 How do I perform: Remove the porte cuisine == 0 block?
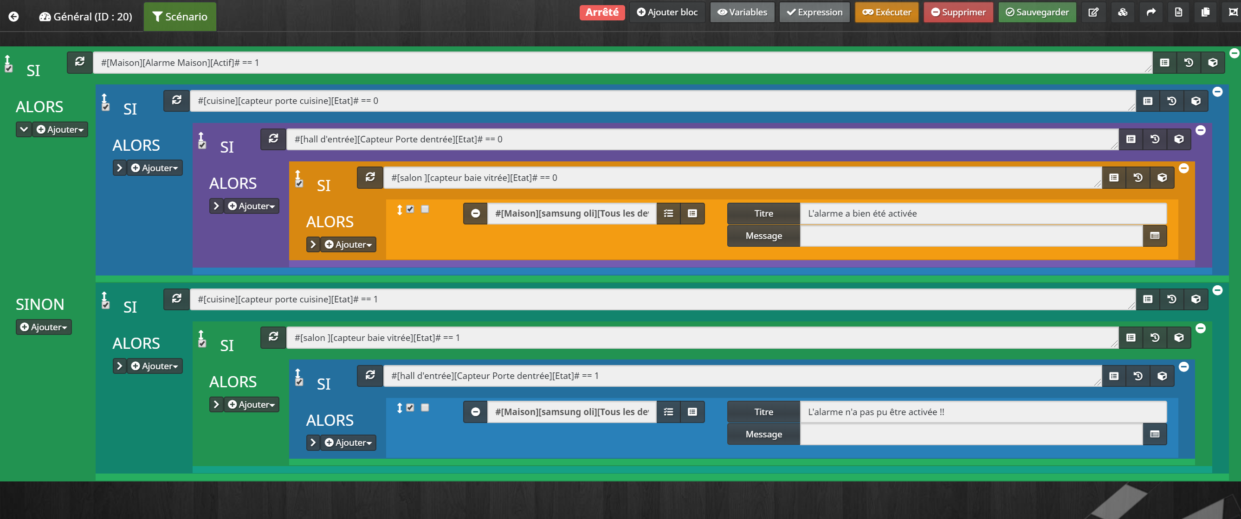coord(1217,91)
